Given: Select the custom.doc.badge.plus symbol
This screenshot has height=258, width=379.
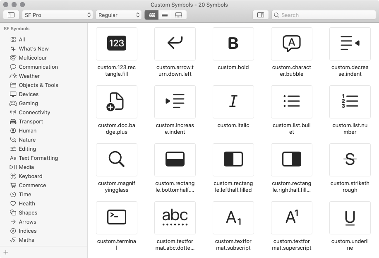Looking at the screenshot, I should 116,101.
